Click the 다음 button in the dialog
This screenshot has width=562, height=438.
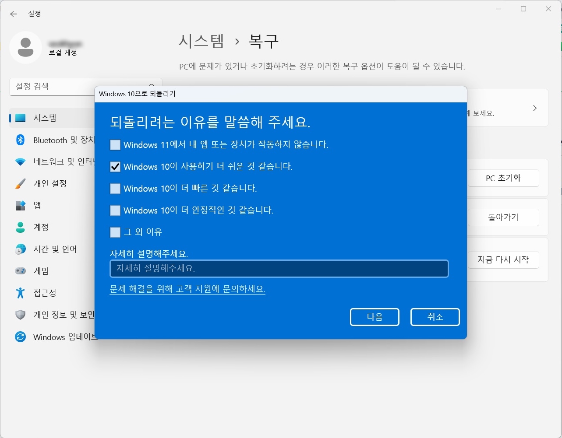click(375, 317)
